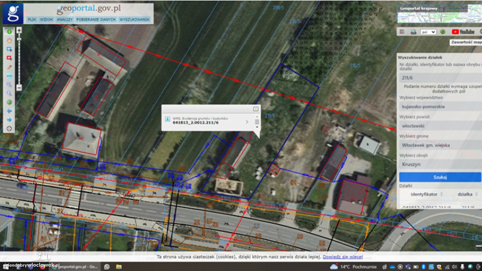The width and height of the screenshot is (482, 271).
Task: Go to next map view arrow
Action: (9, 120)
